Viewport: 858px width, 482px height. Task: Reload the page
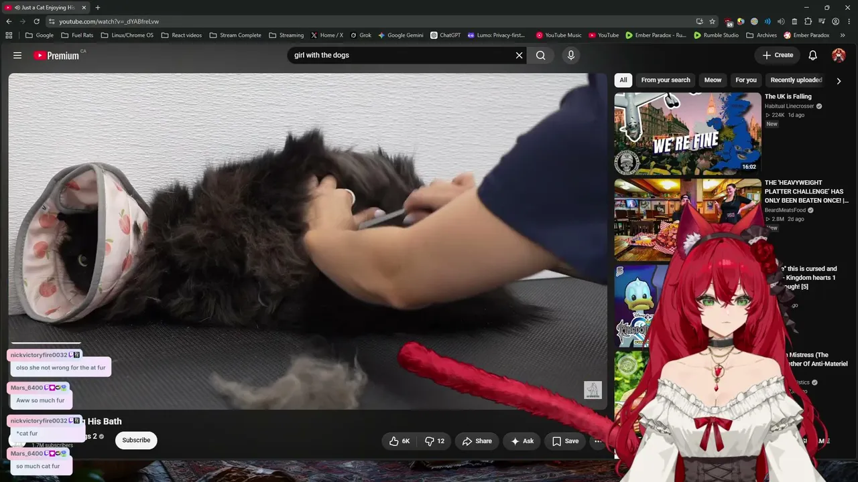(37, 21)
